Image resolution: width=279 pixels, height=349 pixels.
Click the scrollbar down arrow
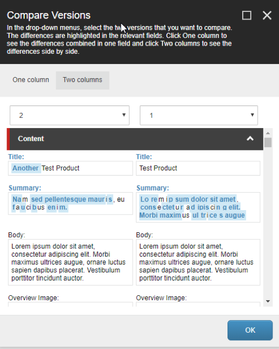[x=268, y=301]
